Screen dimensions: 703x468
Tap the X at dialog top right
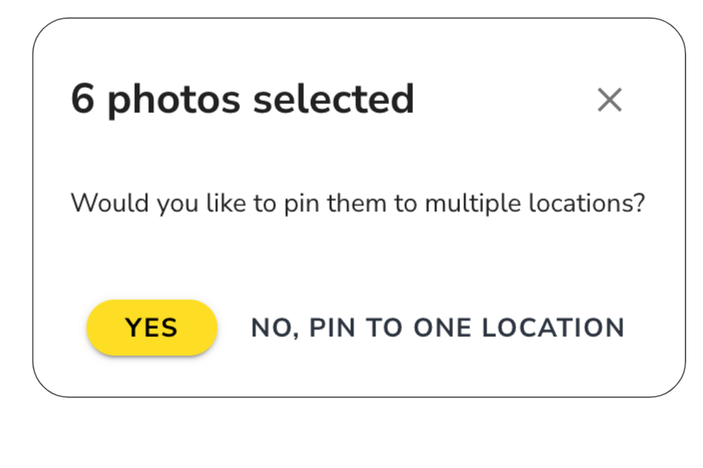coord(609,101)
